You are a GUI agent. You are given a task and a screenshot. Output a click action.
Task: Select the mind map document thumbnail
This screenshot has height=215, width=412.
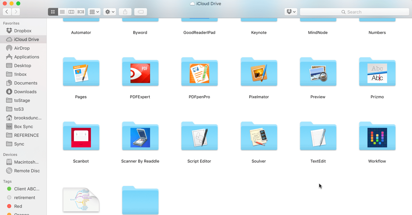point(81,200)
